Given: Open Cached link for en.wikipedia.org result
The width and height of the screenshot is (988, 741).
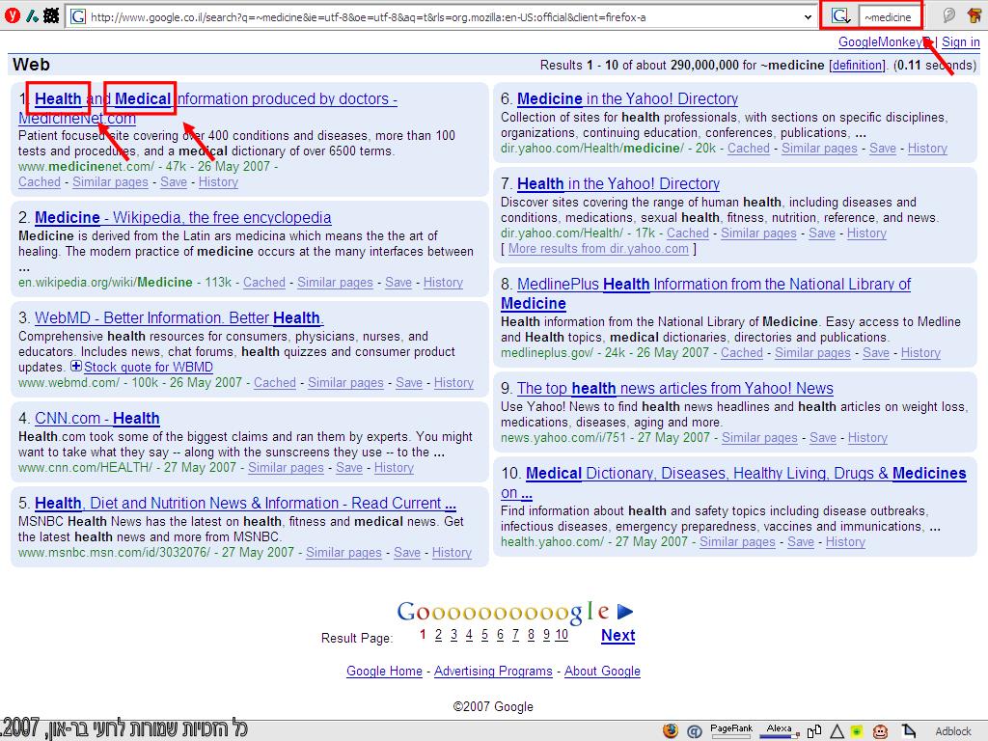Looking at the screenshot, I should [x=264, y=283].
